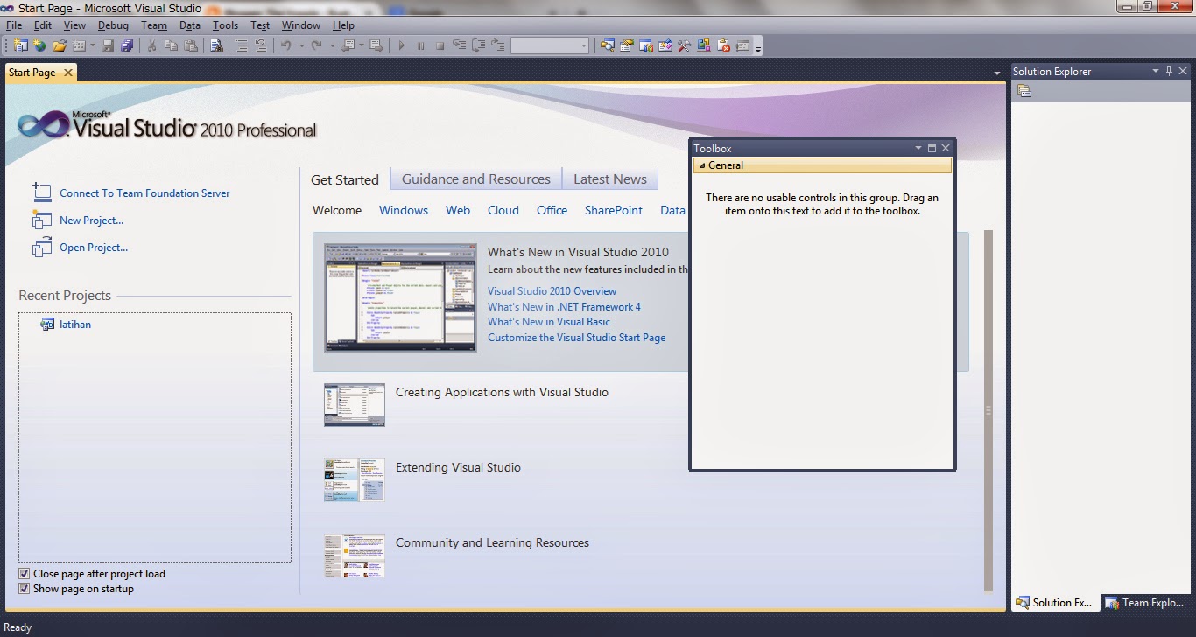Click the New Project... link

(91, 220)
